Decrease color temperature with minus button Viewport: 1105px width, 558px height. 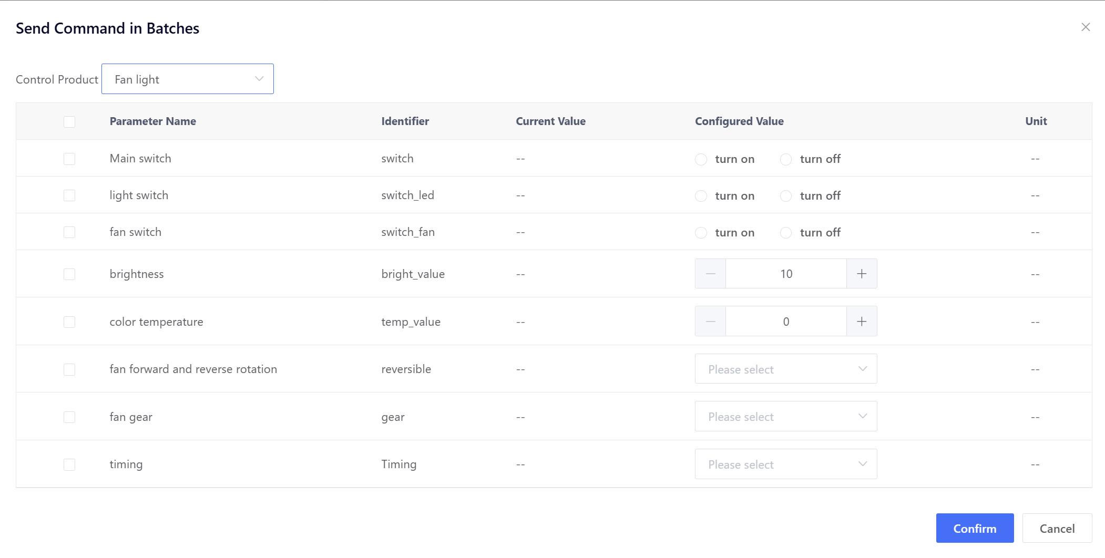pyautogui.click(x=710, y=322)
